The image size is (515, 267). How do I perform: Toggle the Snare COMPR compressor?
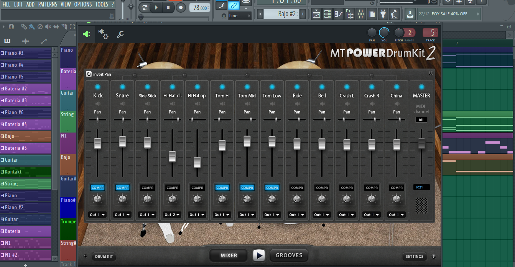click(x=122, y=188)
